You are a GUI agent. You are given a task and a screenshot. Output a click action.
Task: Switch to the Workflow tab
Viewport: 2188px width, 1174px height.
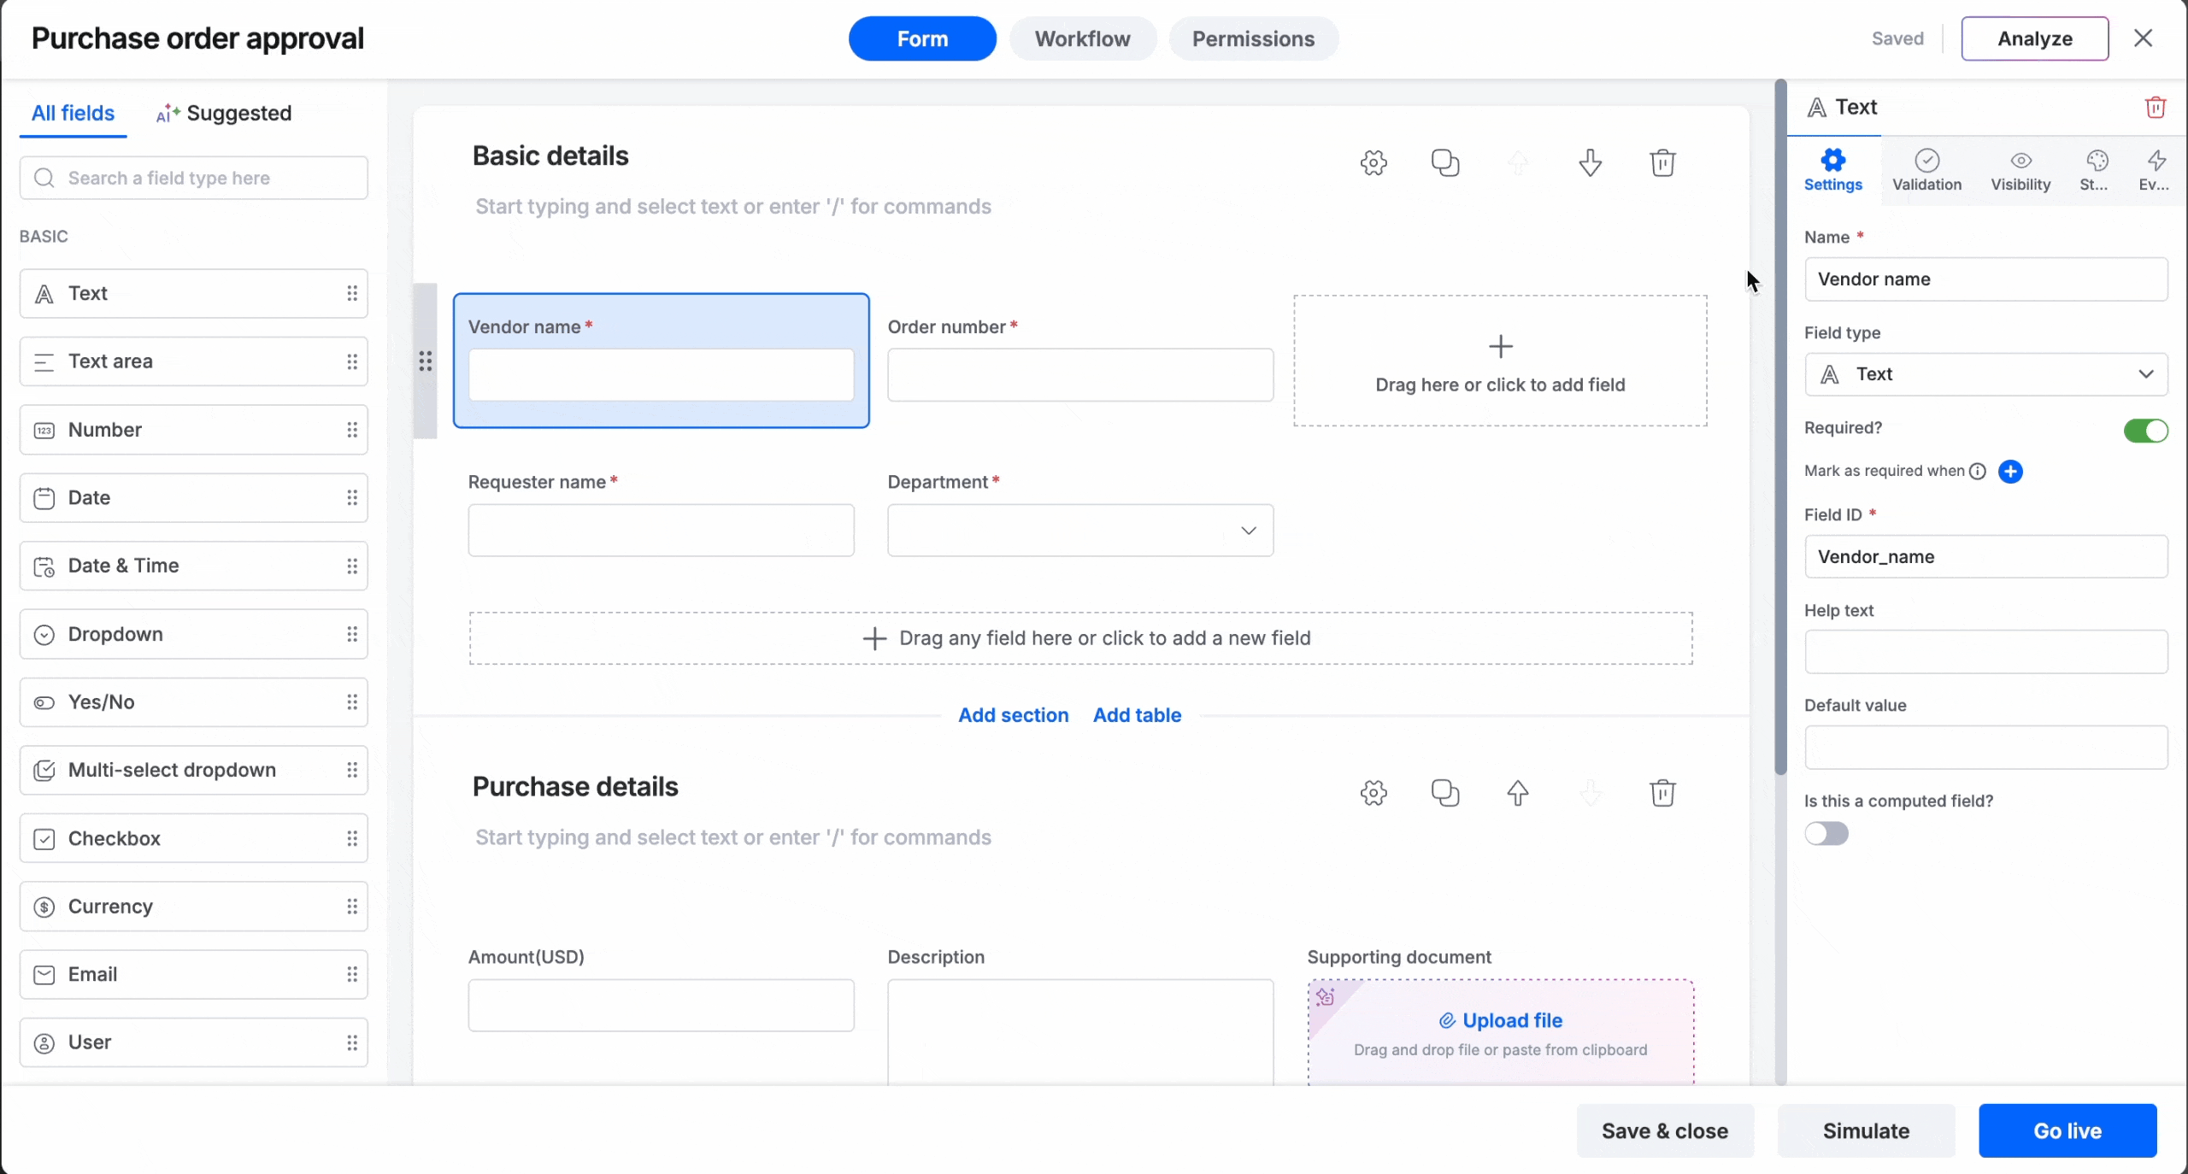(1082, 39)
